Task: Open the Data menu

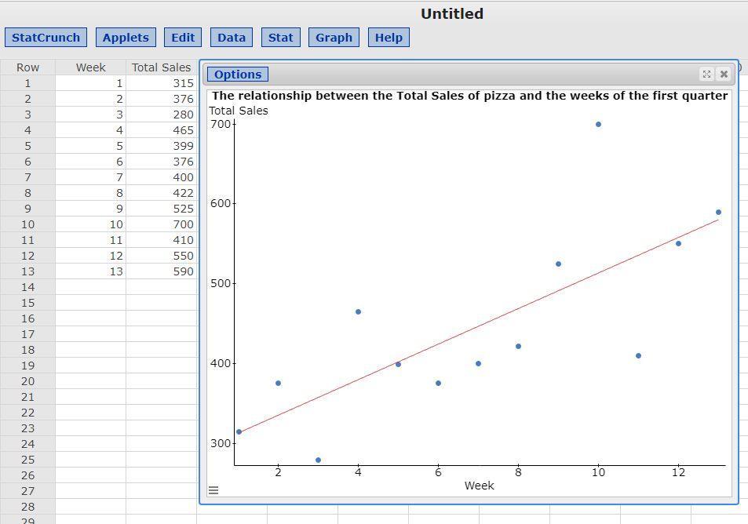Action: 232,38
